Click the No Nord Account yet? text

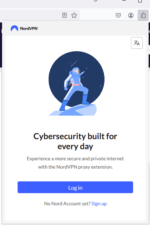(x=67, y=204)
